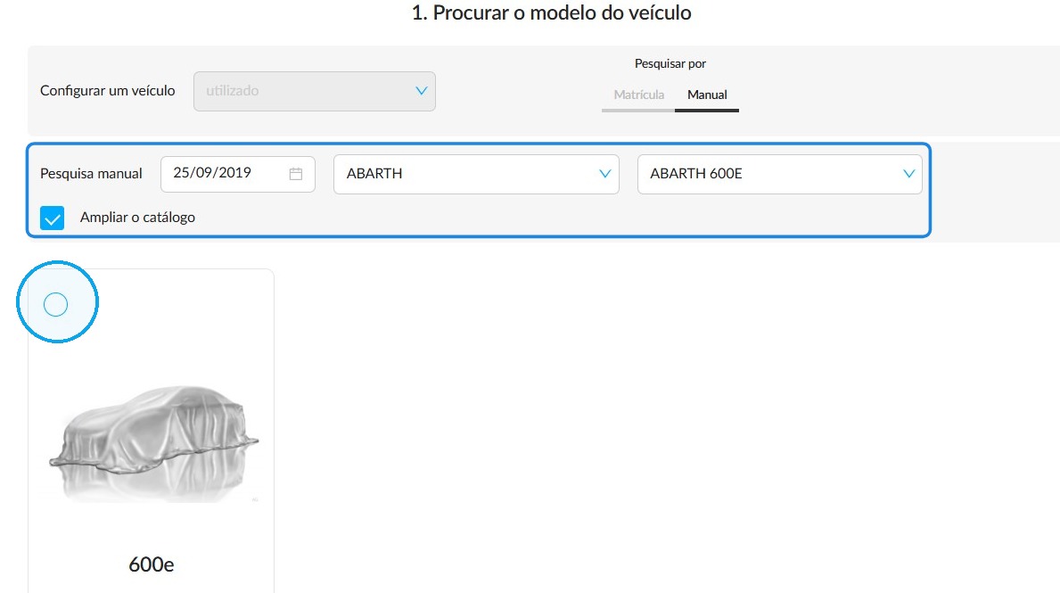Select the 600e radio button
Image resolution: width=1060 pixels, height=593 pixels.
pos(55,304)
